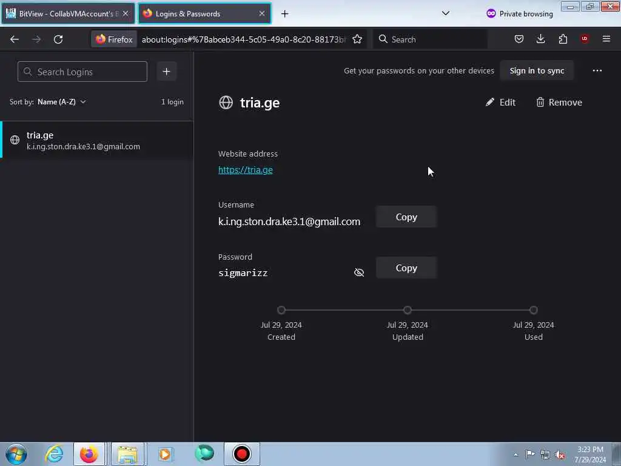The height and width of the screenshot is (466, 621).
Task: Select the tria.ge login in the list
Action: (97, 140)
